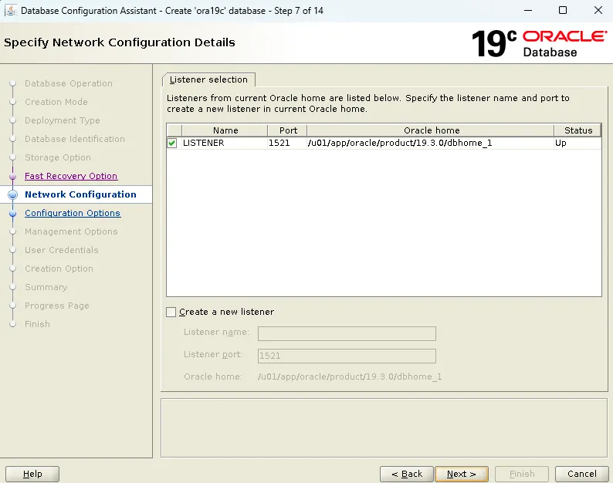The image size is (613, 483).
Task: Cancel the database creation wizard
Action: (x=581, y=474)
